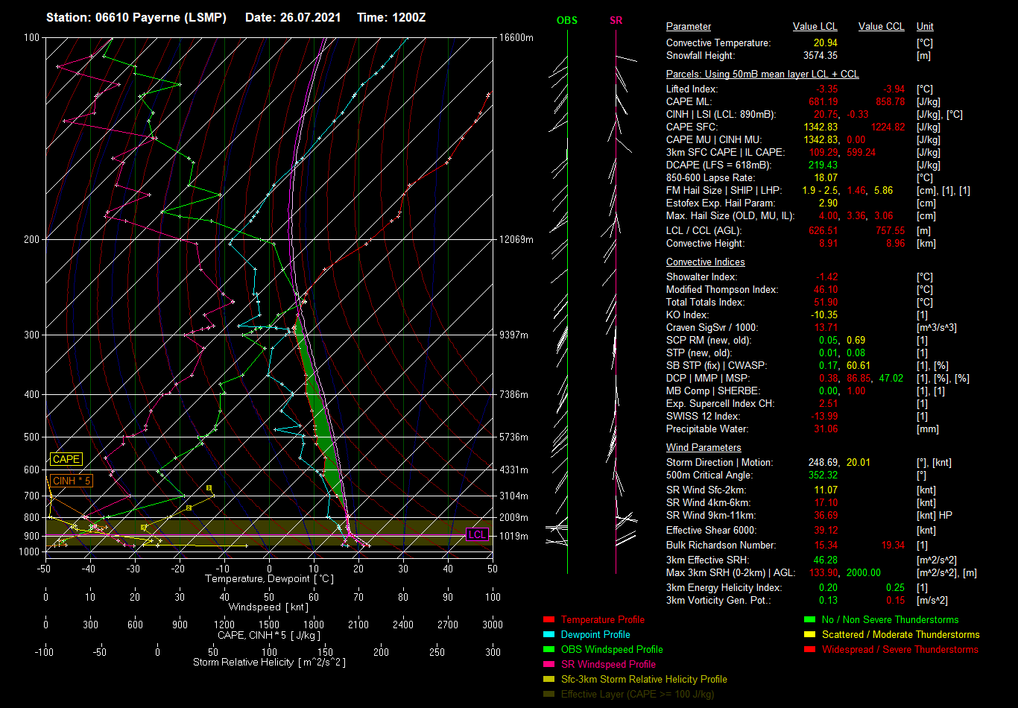Click the magenta SR Windspeed Profile swatch

(548, 665)
